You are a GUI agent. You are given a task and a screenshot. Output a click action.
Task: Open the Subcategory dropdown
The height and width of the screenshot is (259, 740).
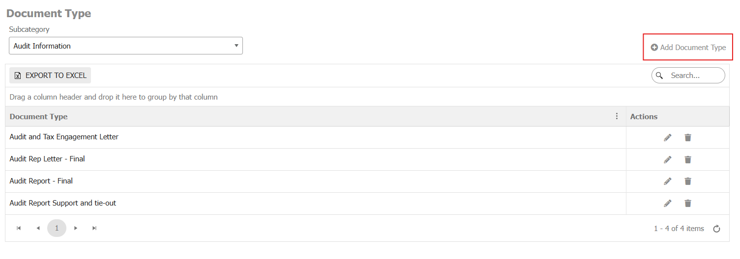[125, 46]
